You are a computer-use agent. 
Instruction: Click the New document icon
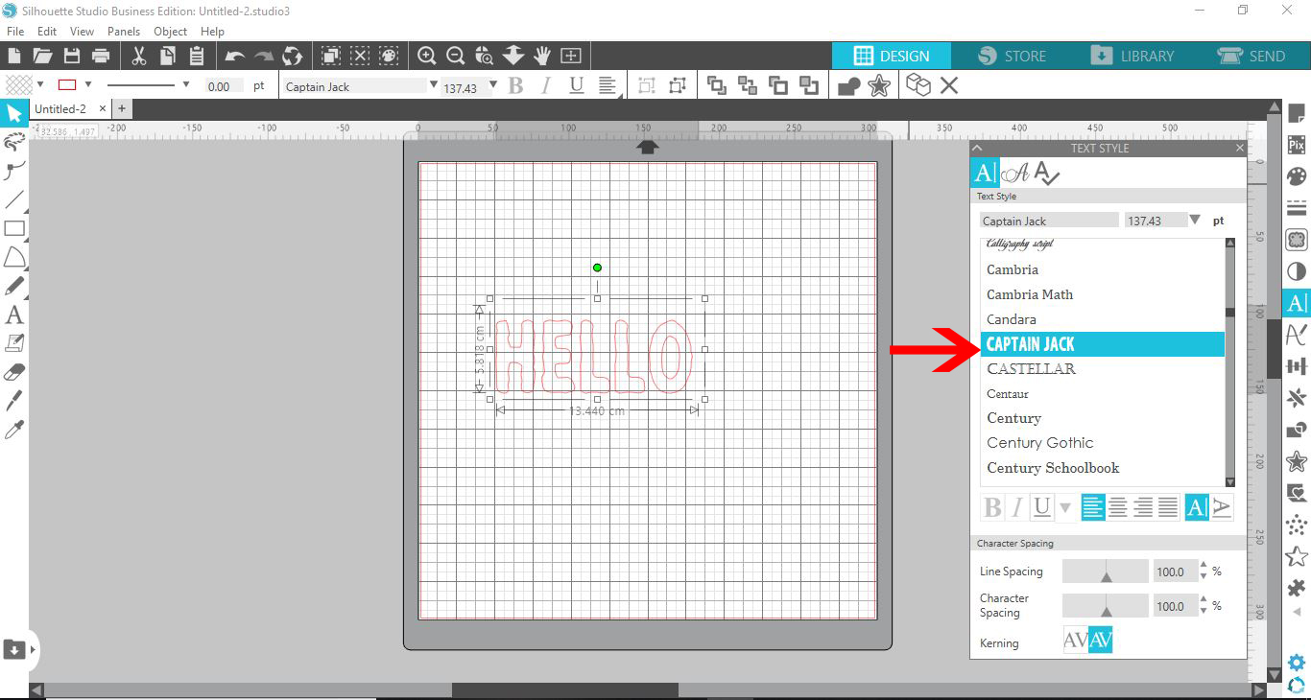tap(14, 56)
